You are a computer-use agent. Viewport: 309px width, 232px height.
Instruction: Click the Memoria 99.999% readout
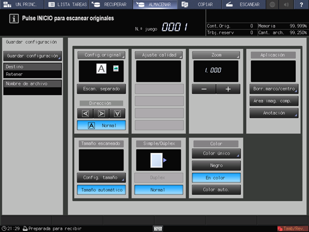(282, 26)
